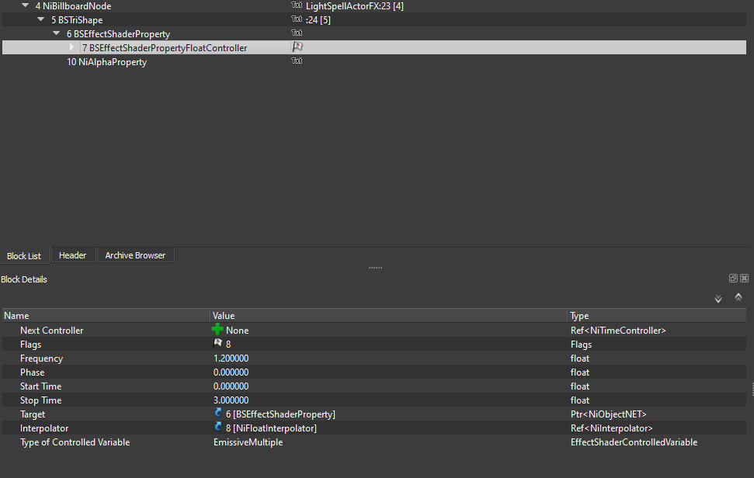
Task: Click the Start Time value 0.000000
Action: tap(231, 386)
